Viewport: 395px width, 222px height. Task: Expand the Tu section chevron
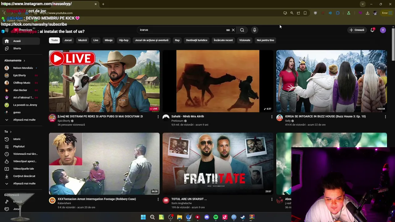[11, 132]
